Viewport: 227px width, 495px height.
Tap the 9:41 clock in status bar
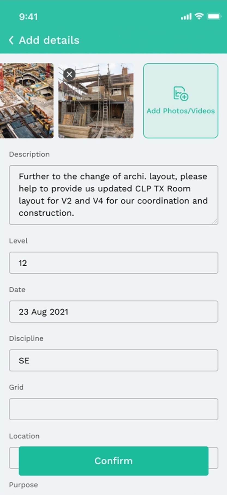point(28,17)
